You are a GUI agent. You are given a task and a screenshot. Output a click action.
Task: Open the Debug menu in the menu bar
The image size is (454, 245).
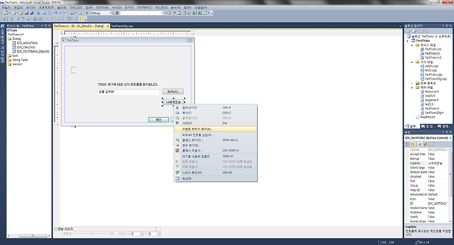click(x=76, y=7)
